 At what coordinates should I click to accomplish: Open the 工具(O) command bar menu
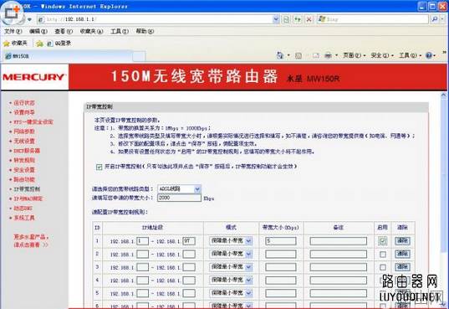point(410,55)
